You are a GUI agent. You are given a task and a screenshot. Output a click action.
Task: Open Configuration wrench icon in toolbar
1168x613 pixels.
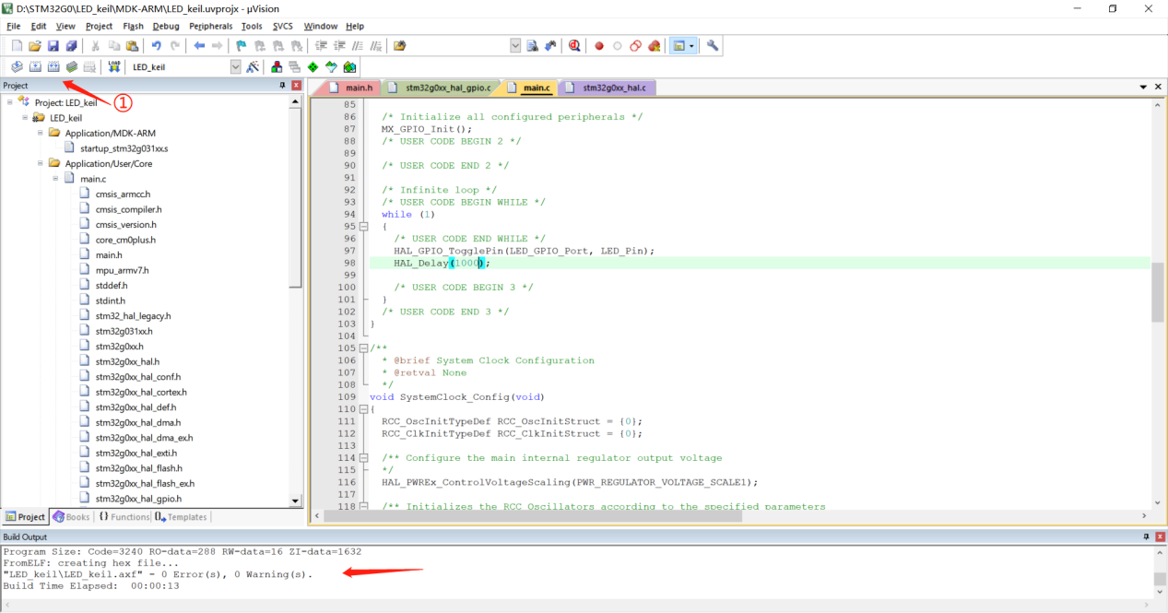click(x=713, y=46)
